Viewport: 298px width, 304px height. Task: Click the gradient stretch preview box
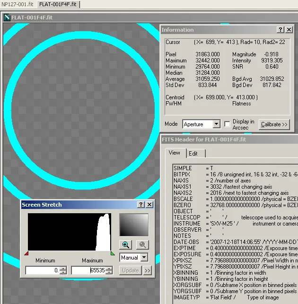133,225
